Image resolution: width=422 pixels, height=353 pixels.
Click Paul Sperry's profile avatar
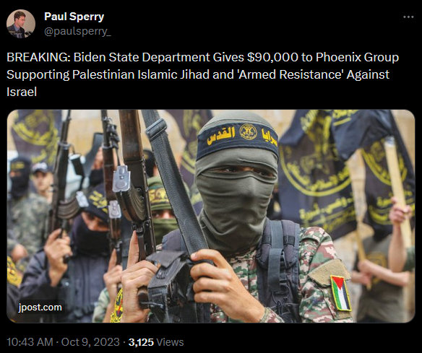pos(21,24)
